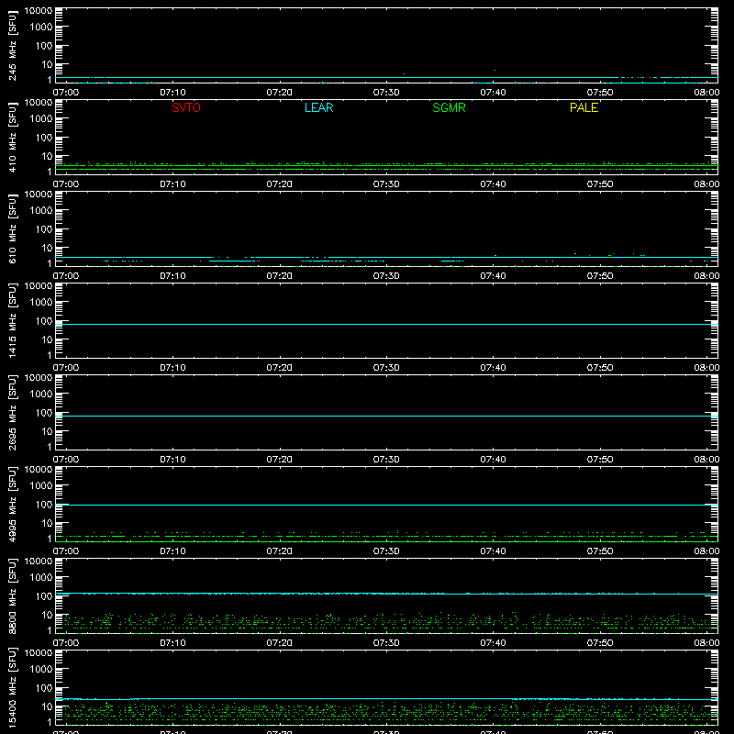This screenshot has height=734, width=734.
Task: Click the cyan flux line in 2695 MHz panel
Action: (386, 417)
